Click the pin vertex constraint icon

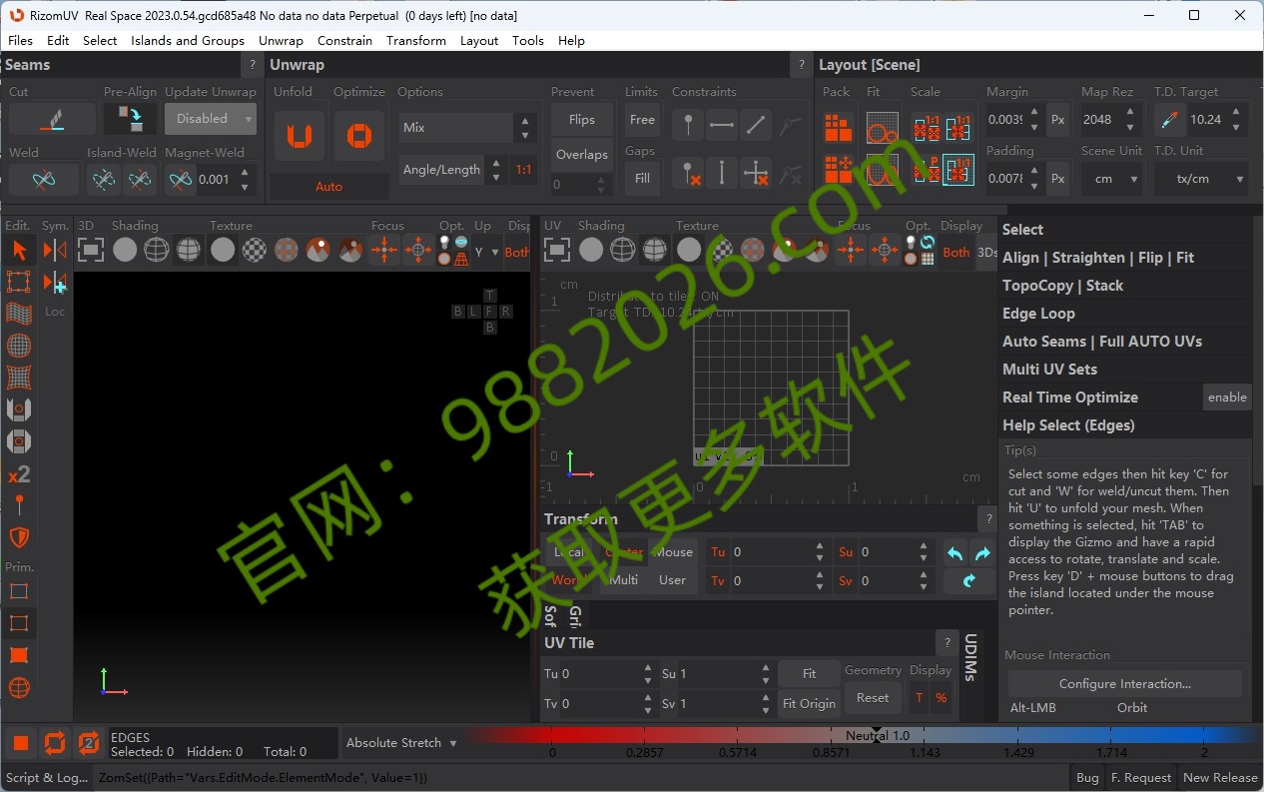[688, 125]
